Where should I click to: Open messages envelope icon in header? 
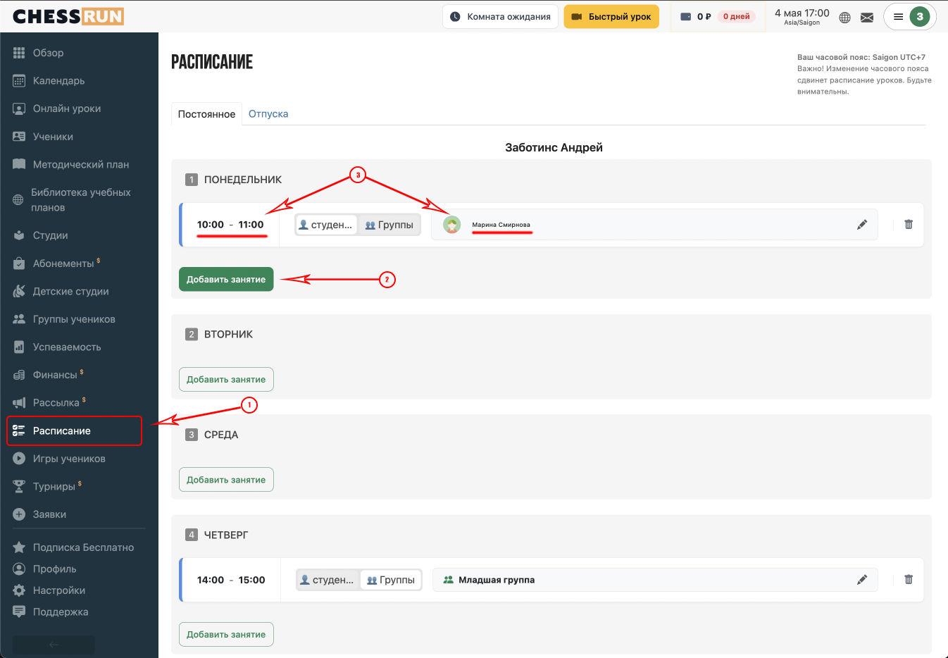867,18
